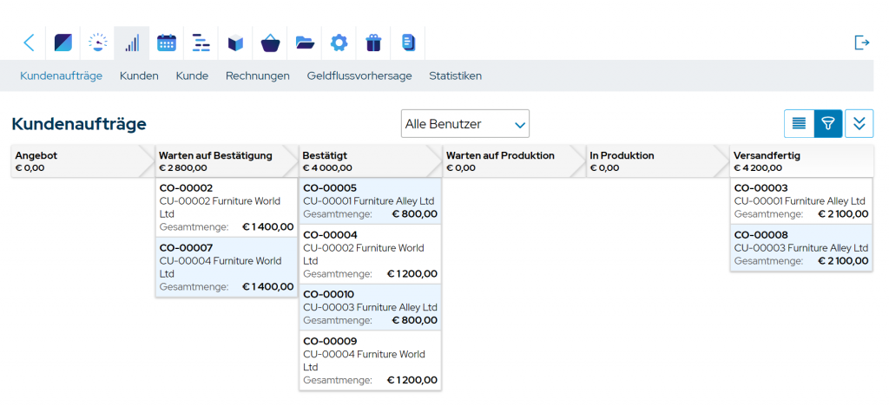Open the gift box icon
This screenshot has width=889, height=406.
373,43
